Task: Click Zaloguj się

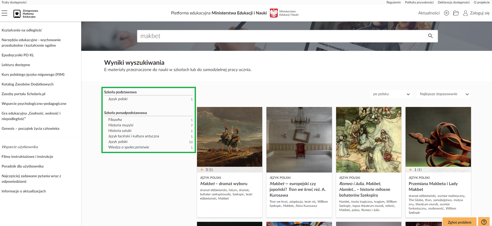Action: point(480,13)
